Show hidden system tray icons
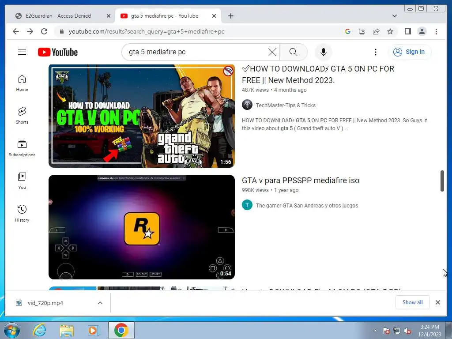Image resolution: width=452 pixels, height=339 pixels. [x=375, y=331]
